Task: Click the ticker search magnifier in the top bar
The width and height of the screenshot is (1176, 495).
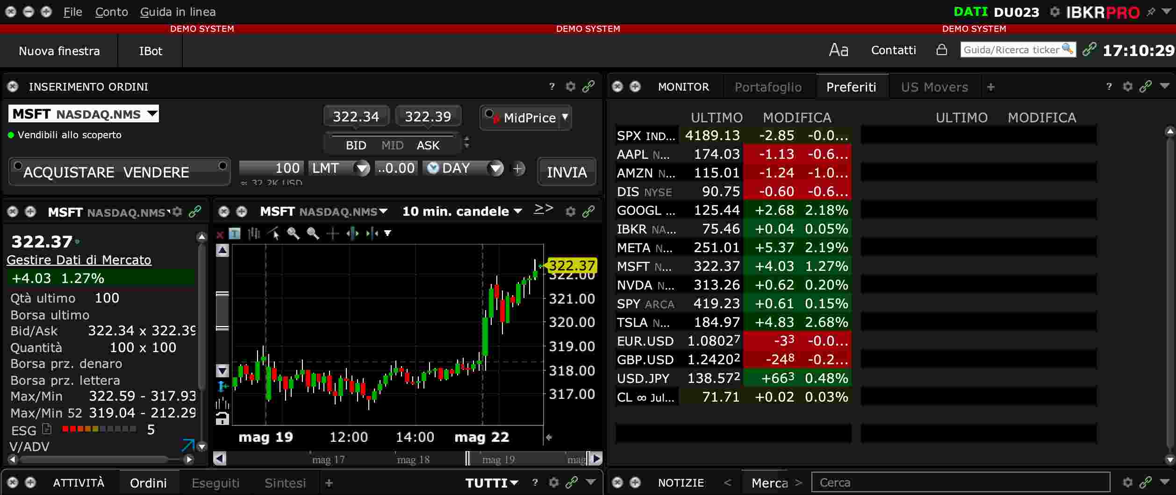Action: click(x=1068, y=49)
